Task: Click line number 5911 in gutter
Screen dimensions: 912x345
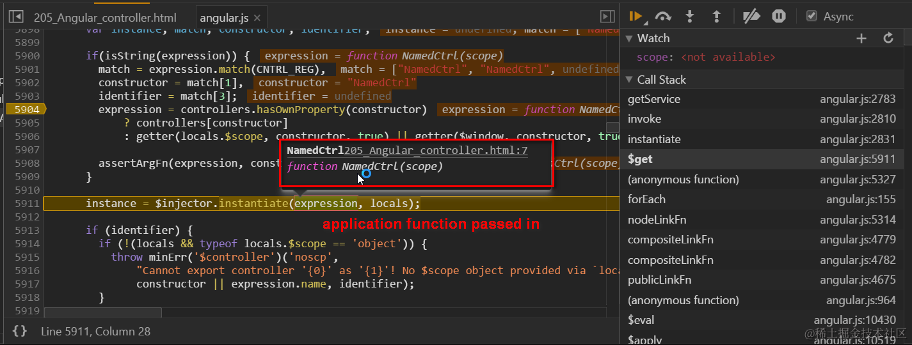Action: coord(26,203)
